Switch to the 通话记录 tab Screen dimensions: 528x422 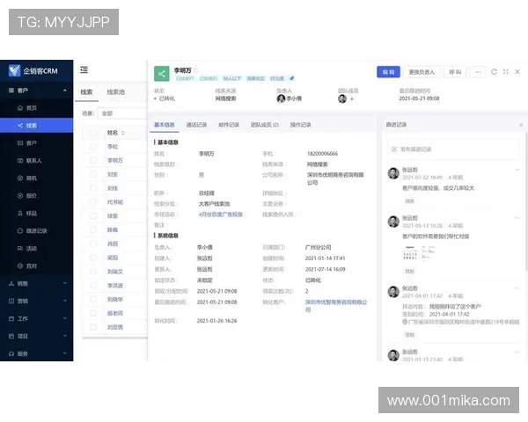pos(196,125)
